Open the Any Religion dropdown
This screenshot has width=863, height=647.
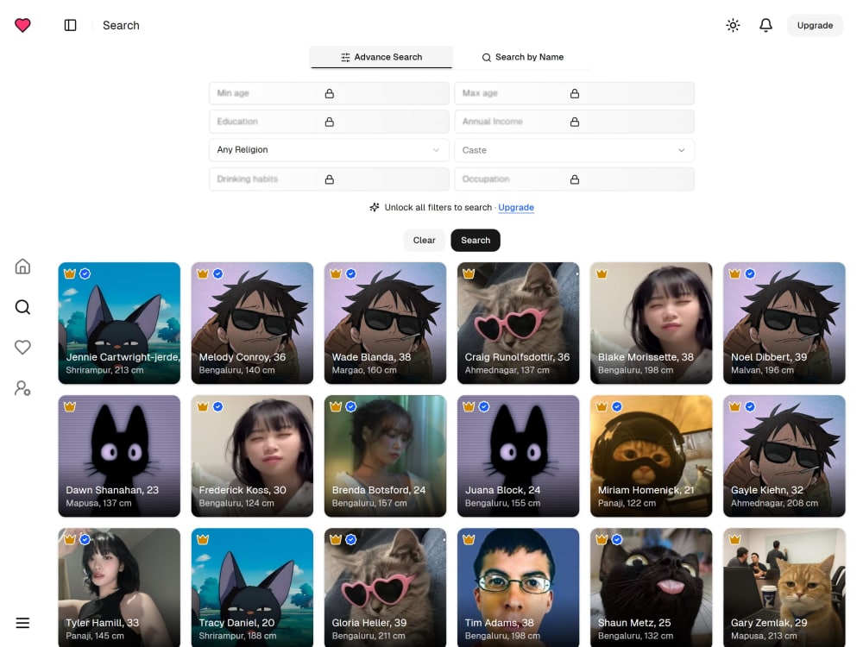coord(329,149)
